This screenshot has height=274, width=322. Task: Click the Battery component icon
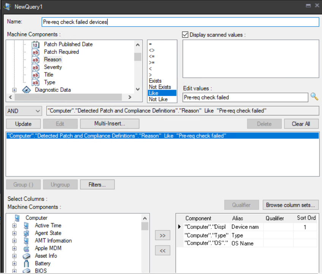click(26, 263)
